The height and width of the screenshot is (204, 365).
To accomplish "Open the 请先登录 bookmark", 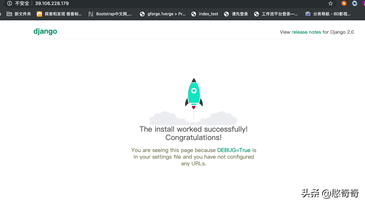I will 236,14.
